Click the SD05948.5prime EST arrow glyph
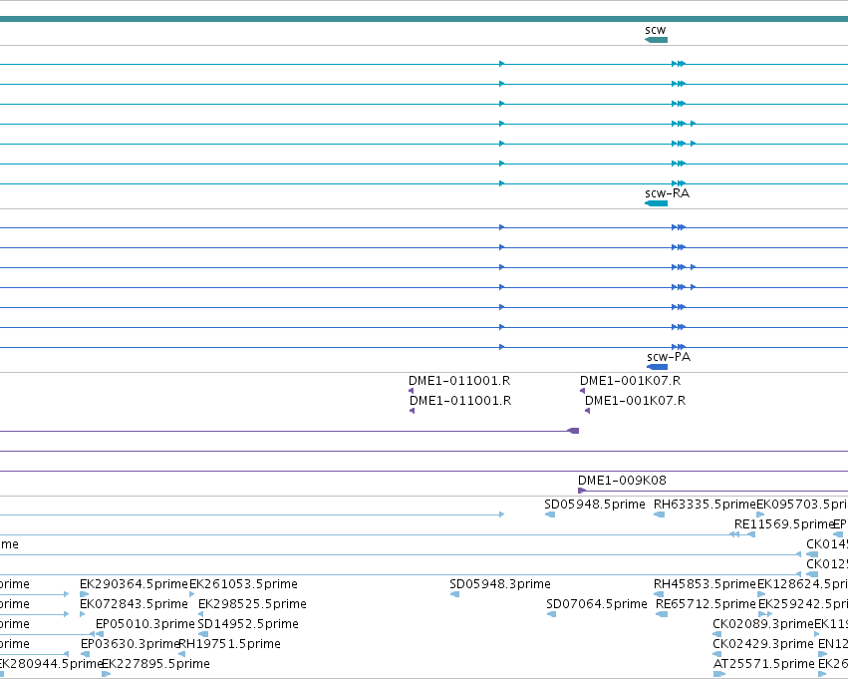Image resolution: width=848 pixels, height=679 pixels. (550, 514)
